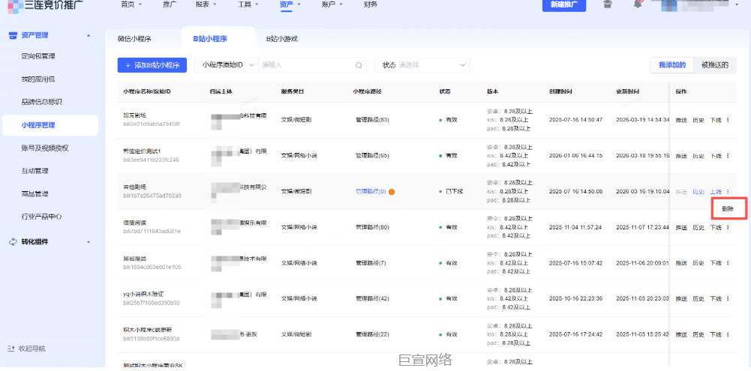This screenshot has width=751, height=371.
Task: Switch to the B站小游戏 tab
Action: click(x=282, y=39)
